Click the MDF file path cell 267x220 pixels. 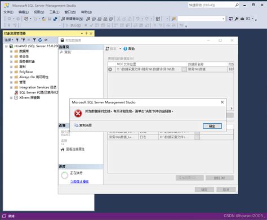[x=149, y=69]
